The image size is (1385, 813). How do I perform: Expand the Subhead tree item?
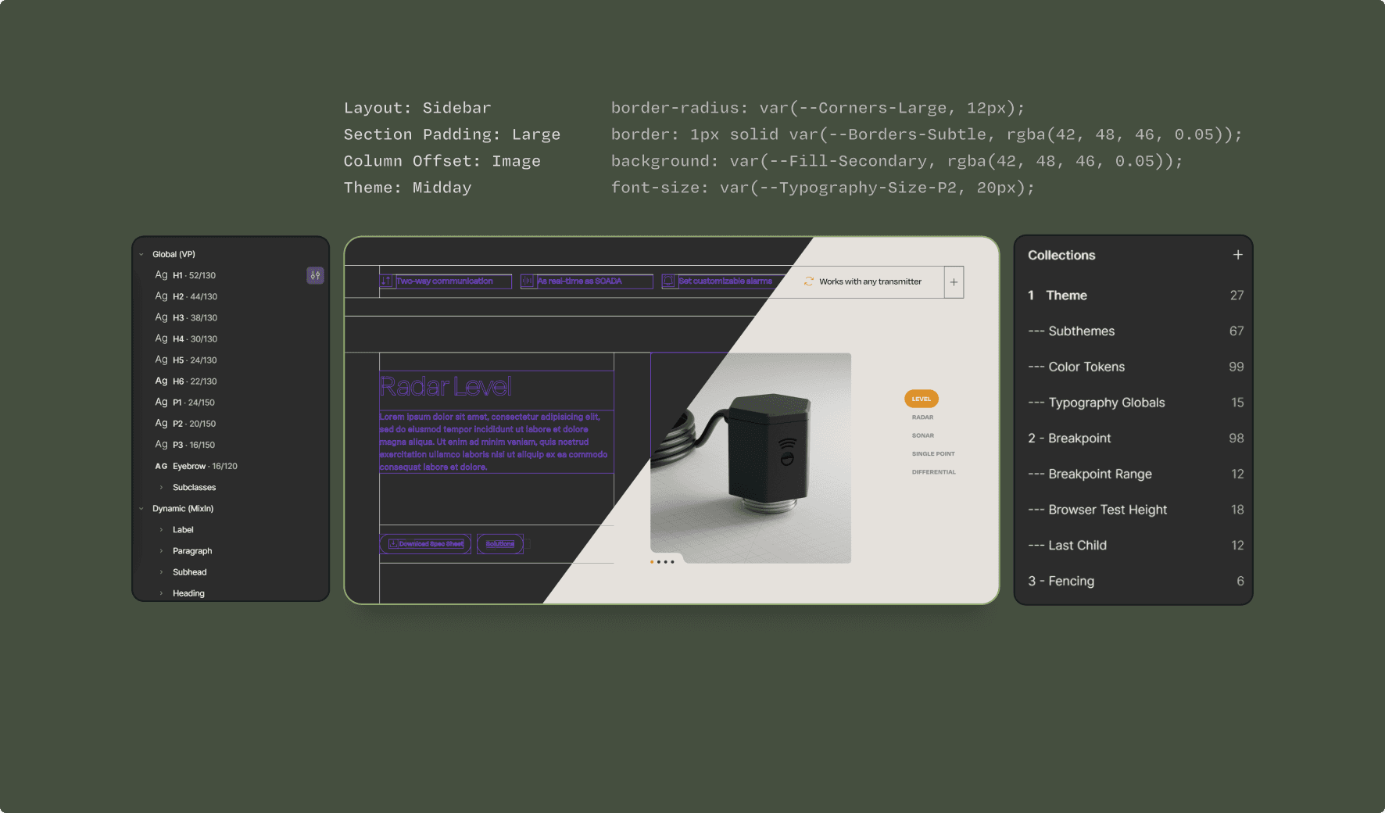(162, 572)
